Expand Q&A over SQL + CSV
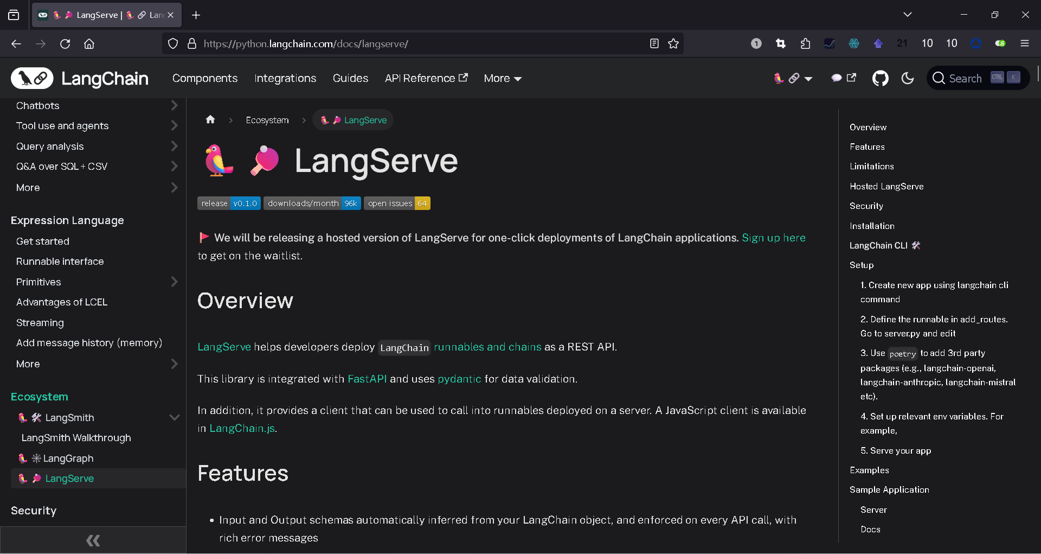 click(174, 167)
